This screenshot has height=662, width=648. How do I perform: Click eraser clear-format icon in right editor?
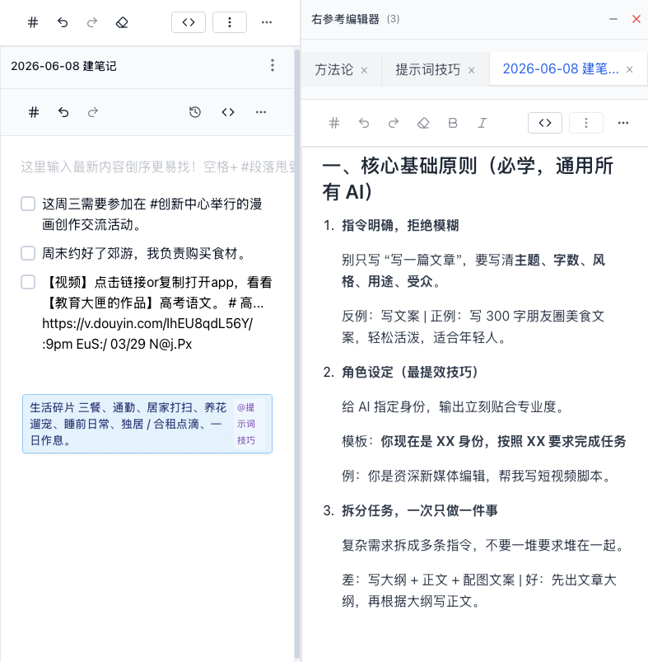coord(423,123)
